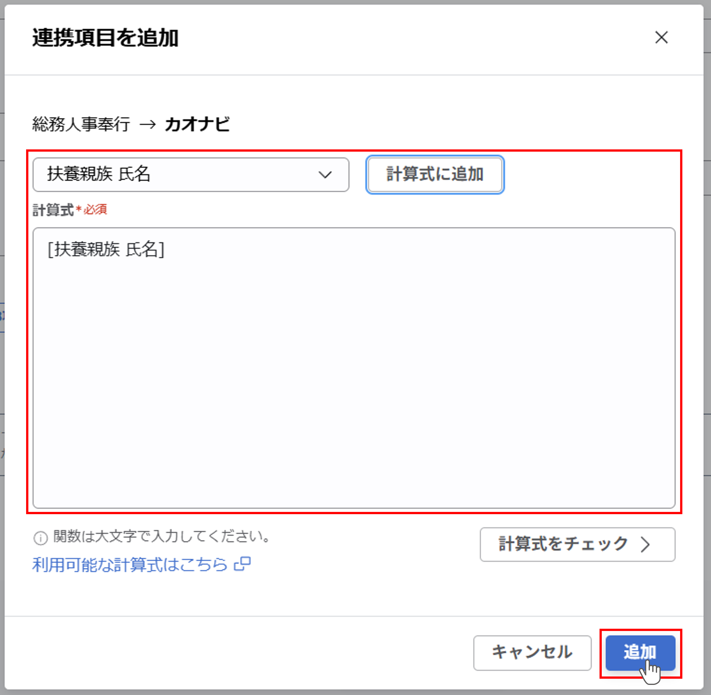Click the カオナビ destination label

(x=197, y=124)
